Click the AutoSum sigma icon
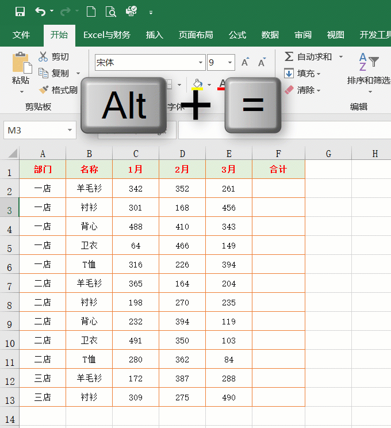The height and width of the screenshot is (428, 391). pos(289,56)
